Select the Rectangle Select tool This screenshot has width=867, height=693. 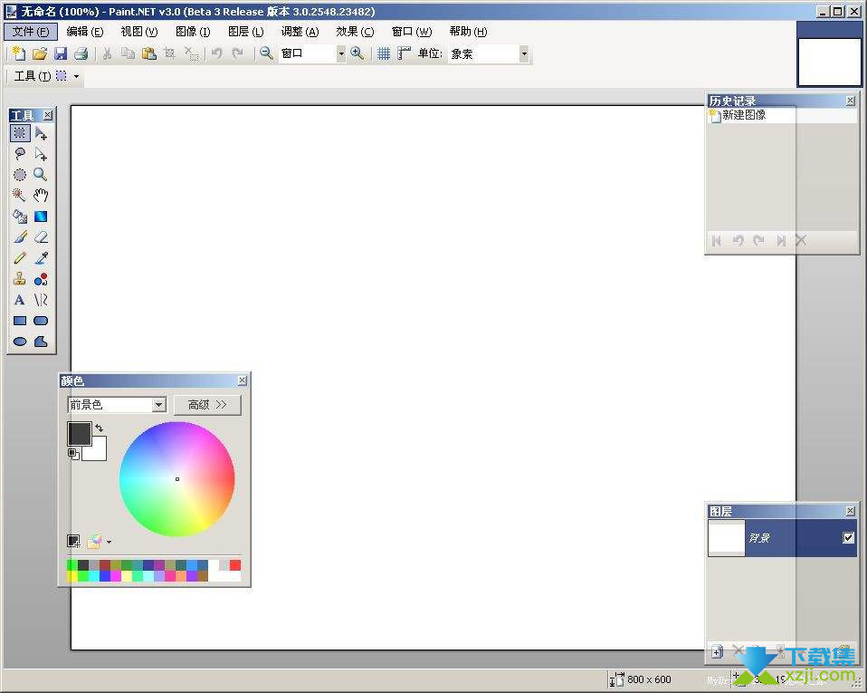20,133
